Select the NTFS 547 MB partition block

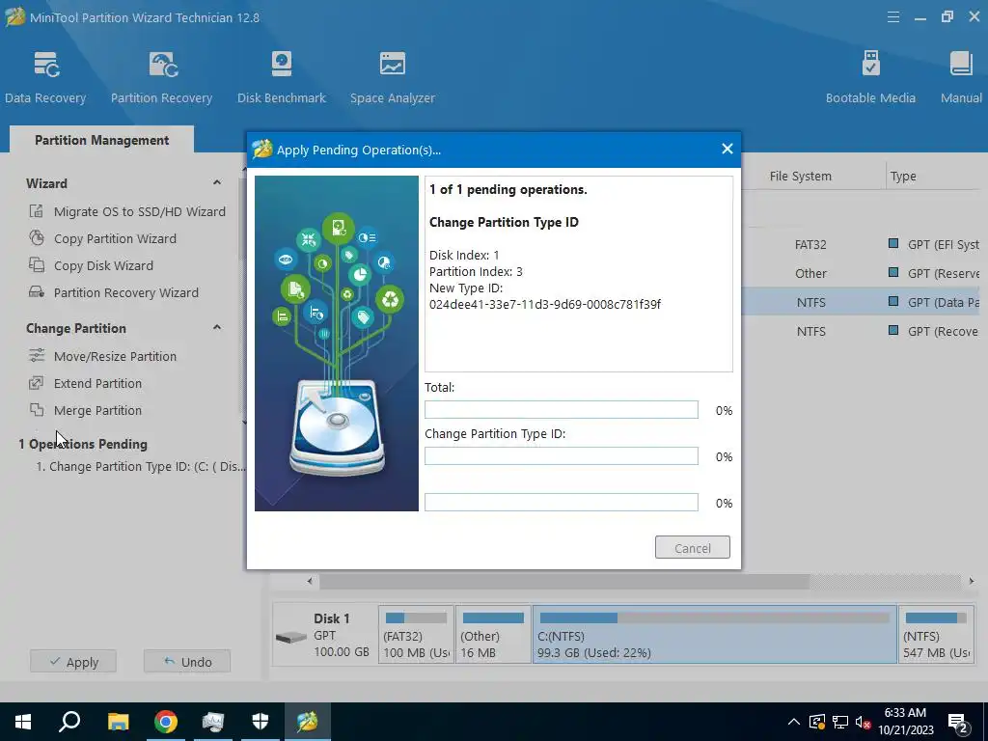click(936, 635)
